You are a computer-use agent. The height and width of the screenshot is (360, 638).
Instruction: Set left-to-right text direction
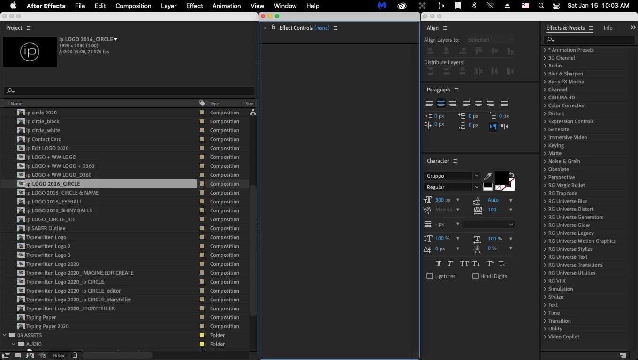494,126
